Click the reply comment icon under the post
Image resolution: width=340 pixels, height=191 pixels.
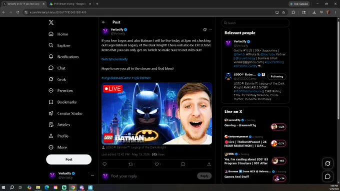104,164
